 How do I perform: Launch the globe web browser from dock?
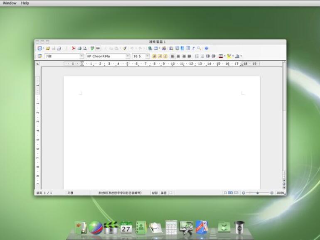[x=96, y=228]
